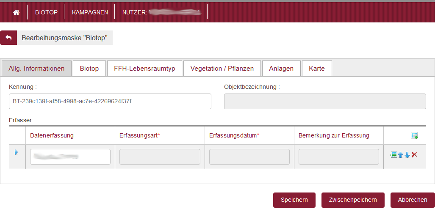Insert row icon in the Erfasser entry
The width and height of the screenshot is (435, 209).
(x=393, y=155)
